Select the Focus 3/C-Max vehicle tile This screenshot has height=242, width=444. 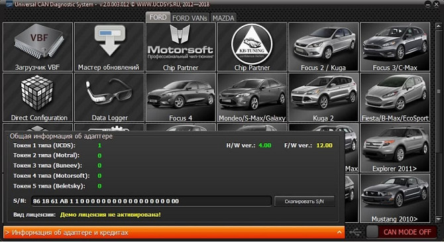395,47
